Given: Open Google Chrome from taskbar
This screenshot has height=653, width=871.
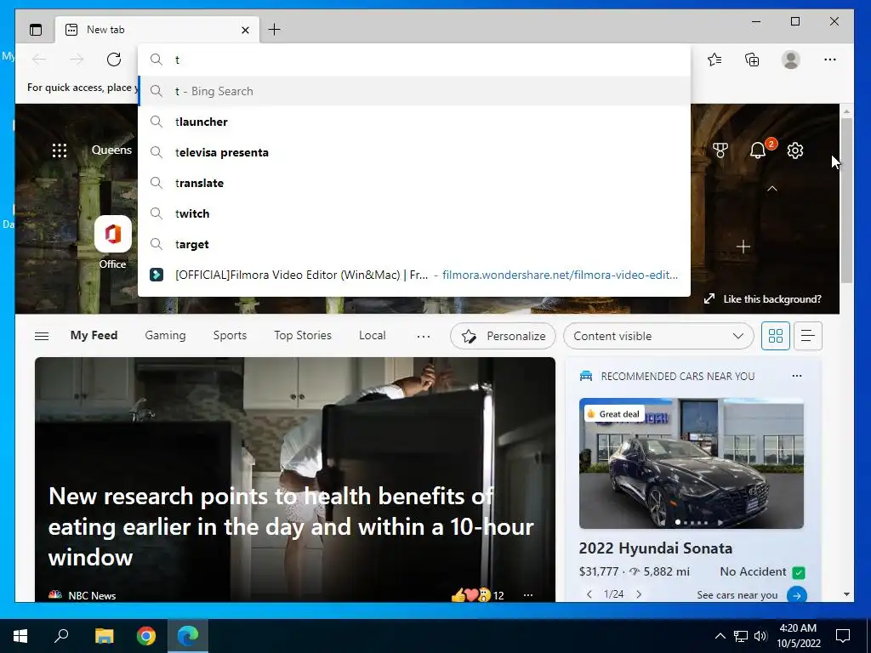Looking at the screenshot, I should pyautogui.click(x=146, y=636).
